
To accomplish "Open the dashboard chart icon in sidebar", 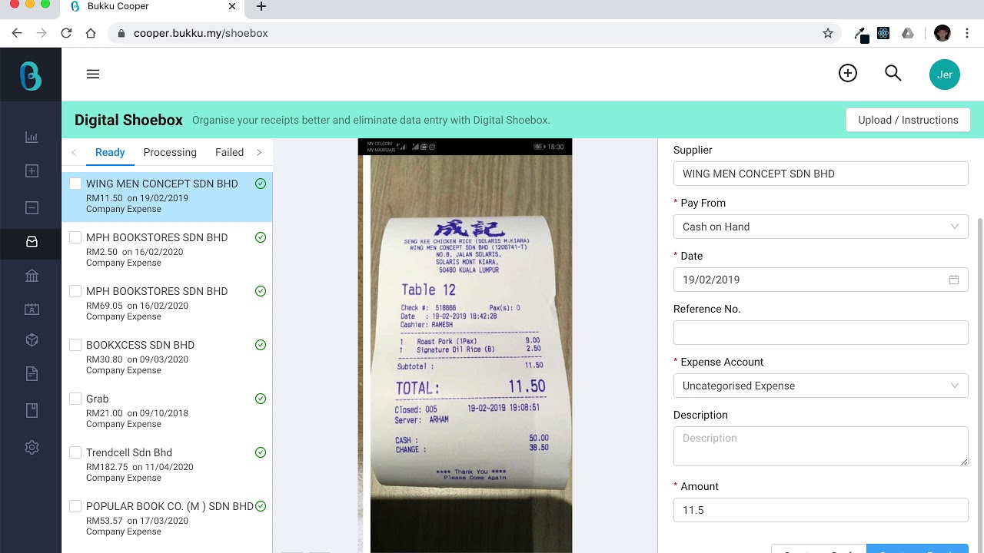I will point(32,137).
